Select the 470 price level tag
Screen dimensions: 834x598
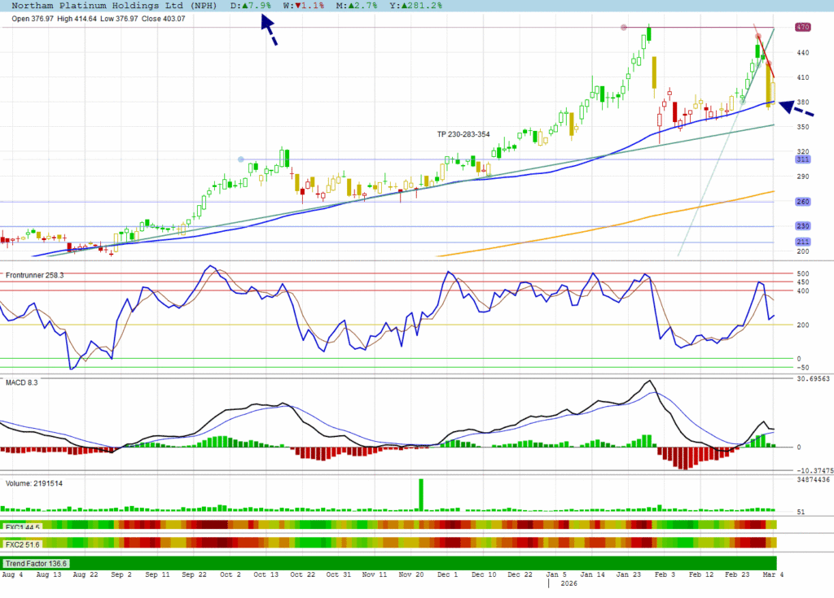tap(801, 28)
